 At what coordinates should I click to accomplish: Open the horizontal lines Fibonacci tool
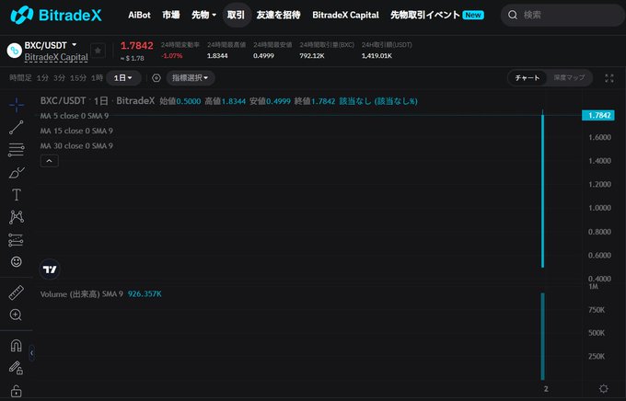[x=17, y=150]
